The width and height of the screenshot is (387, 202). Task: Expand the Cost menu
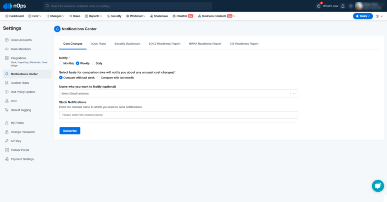[x=35, y=16]
